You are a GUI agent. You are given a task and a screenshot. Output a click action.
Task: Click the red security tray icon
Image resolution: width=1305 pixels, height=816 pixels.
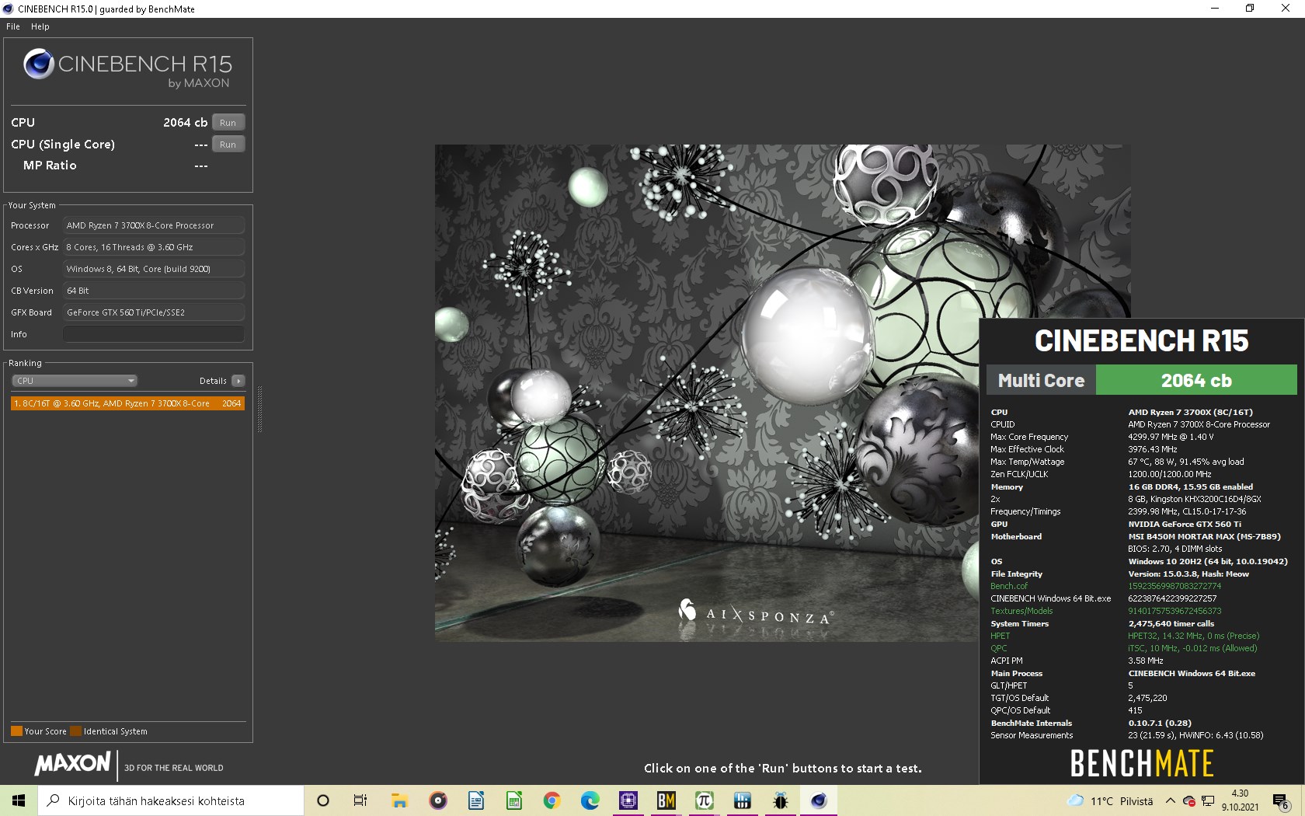[1188, 801]
